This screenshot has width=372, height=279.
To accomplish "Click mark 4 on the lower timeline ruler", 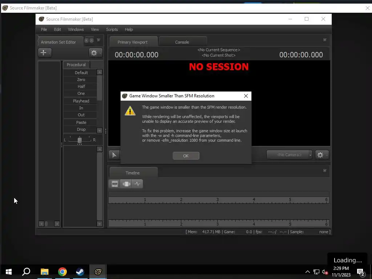I will coord(254,224).
